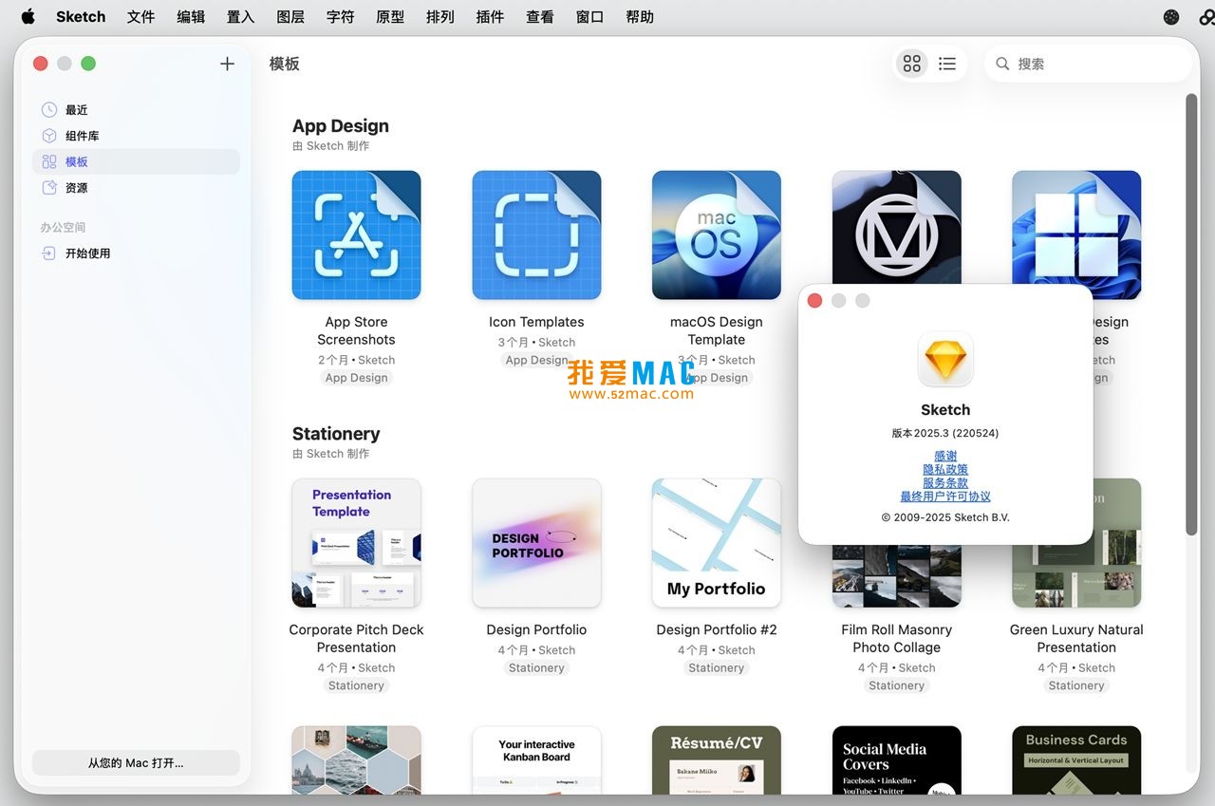The height and width of the screenshot is (806, 1215).
Task: Open the App Store Screenshots template
Action: 356,234
